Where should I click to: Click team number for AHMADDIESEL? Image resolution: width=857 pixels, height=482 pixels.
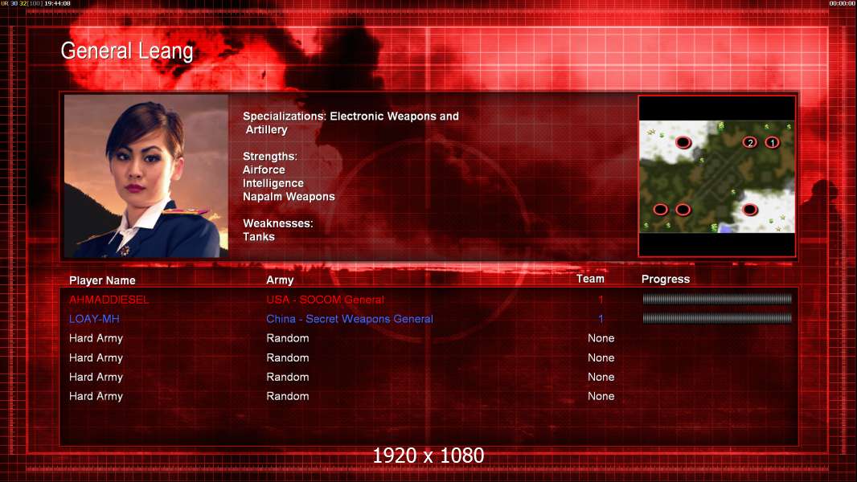click(601, 300)
